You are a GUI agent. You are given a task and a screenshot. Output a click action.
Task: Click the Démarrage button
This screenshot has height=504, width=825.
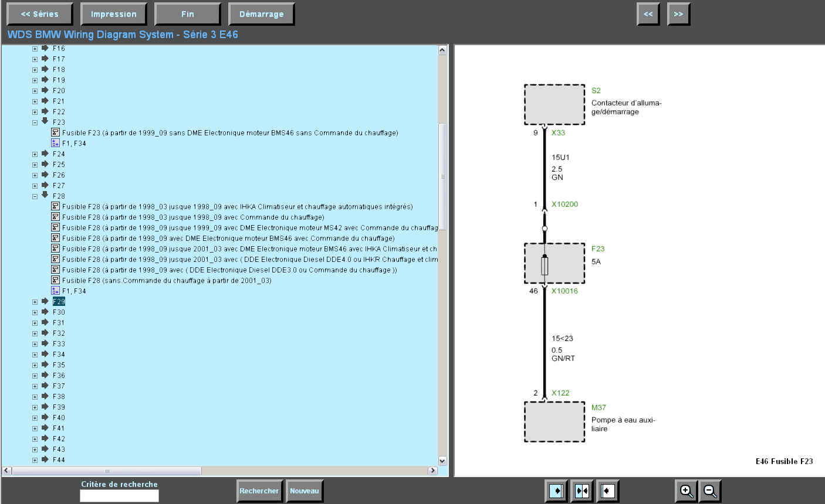coord(262,14)
